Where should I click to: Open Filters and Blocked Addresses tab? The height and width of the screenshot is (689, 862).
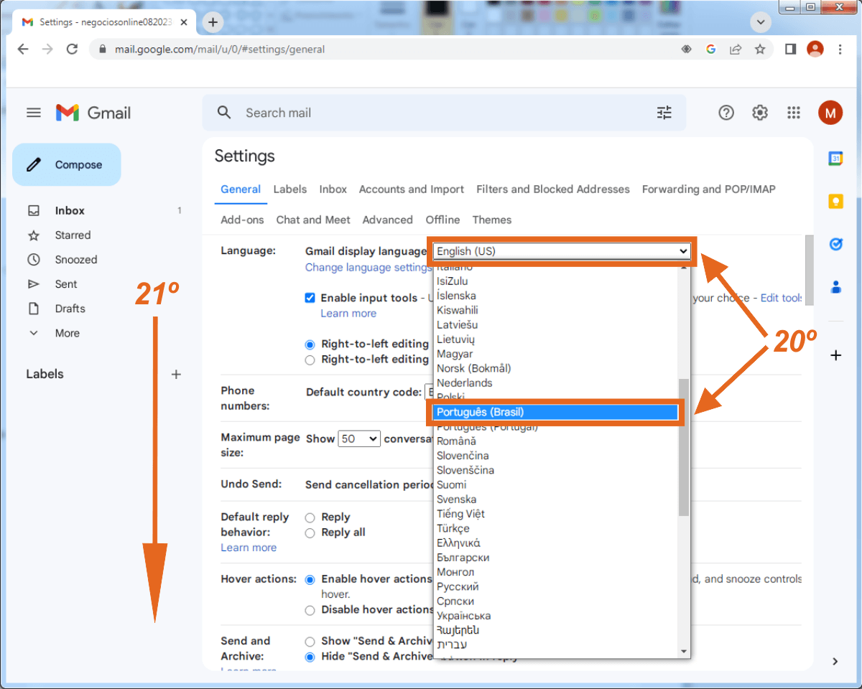553,189
